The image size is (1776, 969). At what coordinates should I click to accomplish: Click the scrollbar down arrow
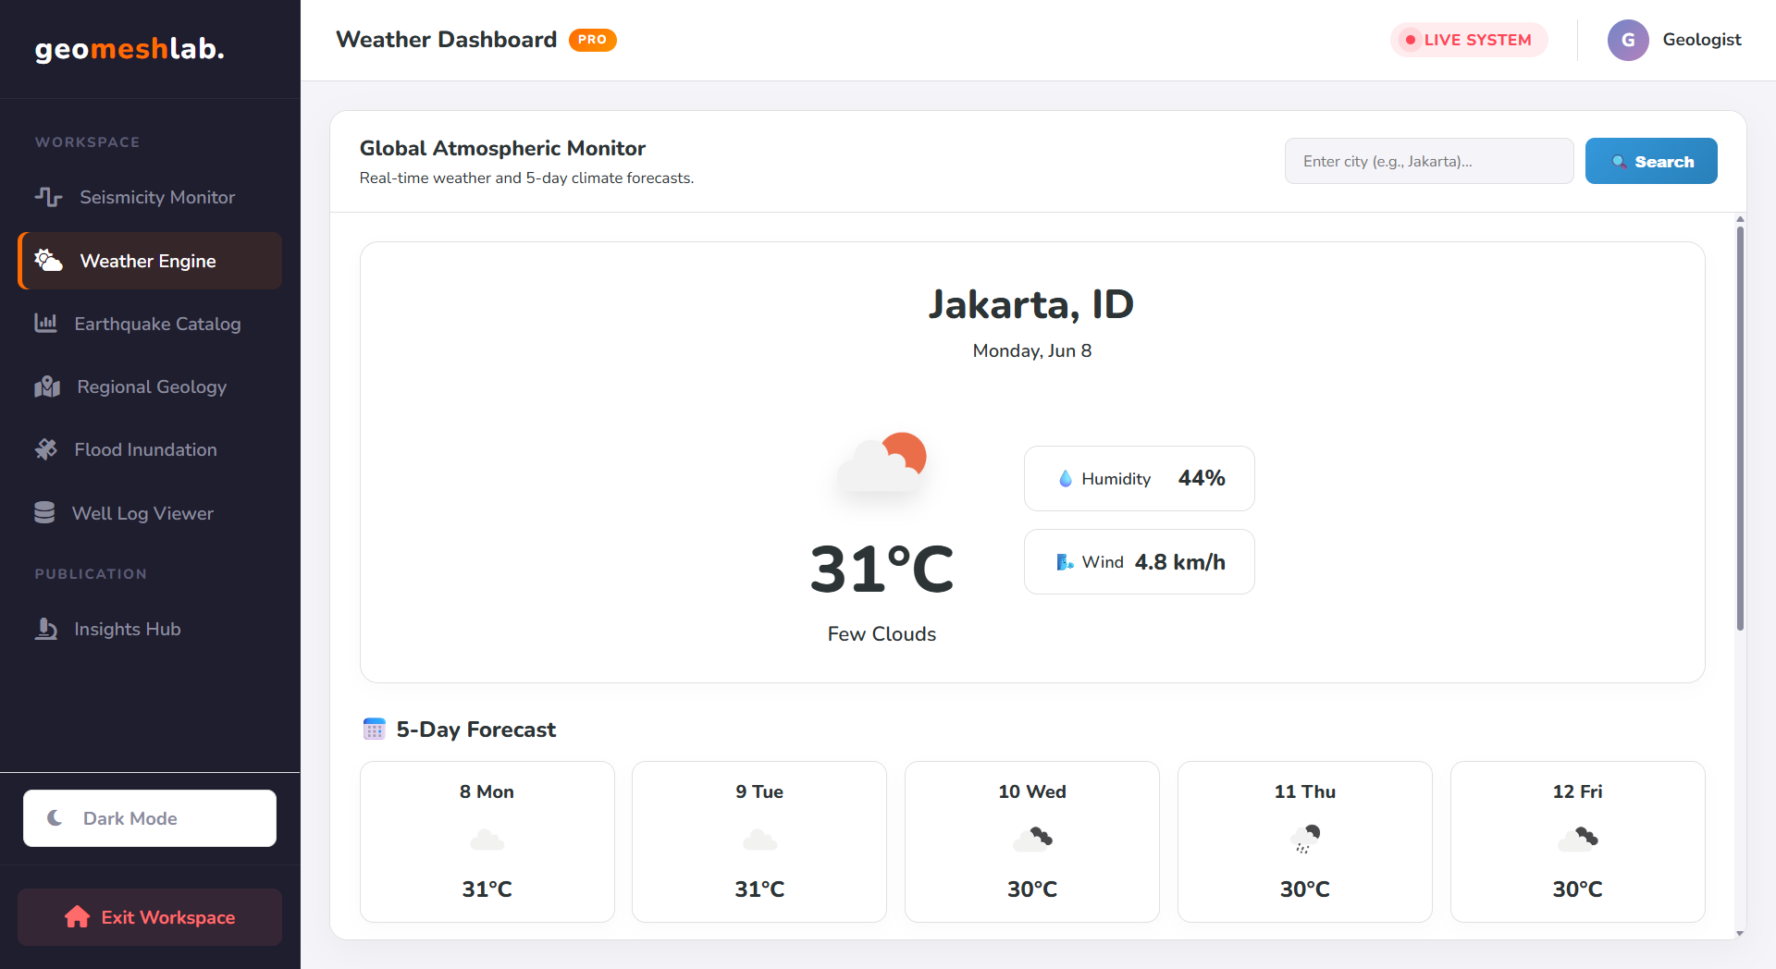click(1740, 933)
